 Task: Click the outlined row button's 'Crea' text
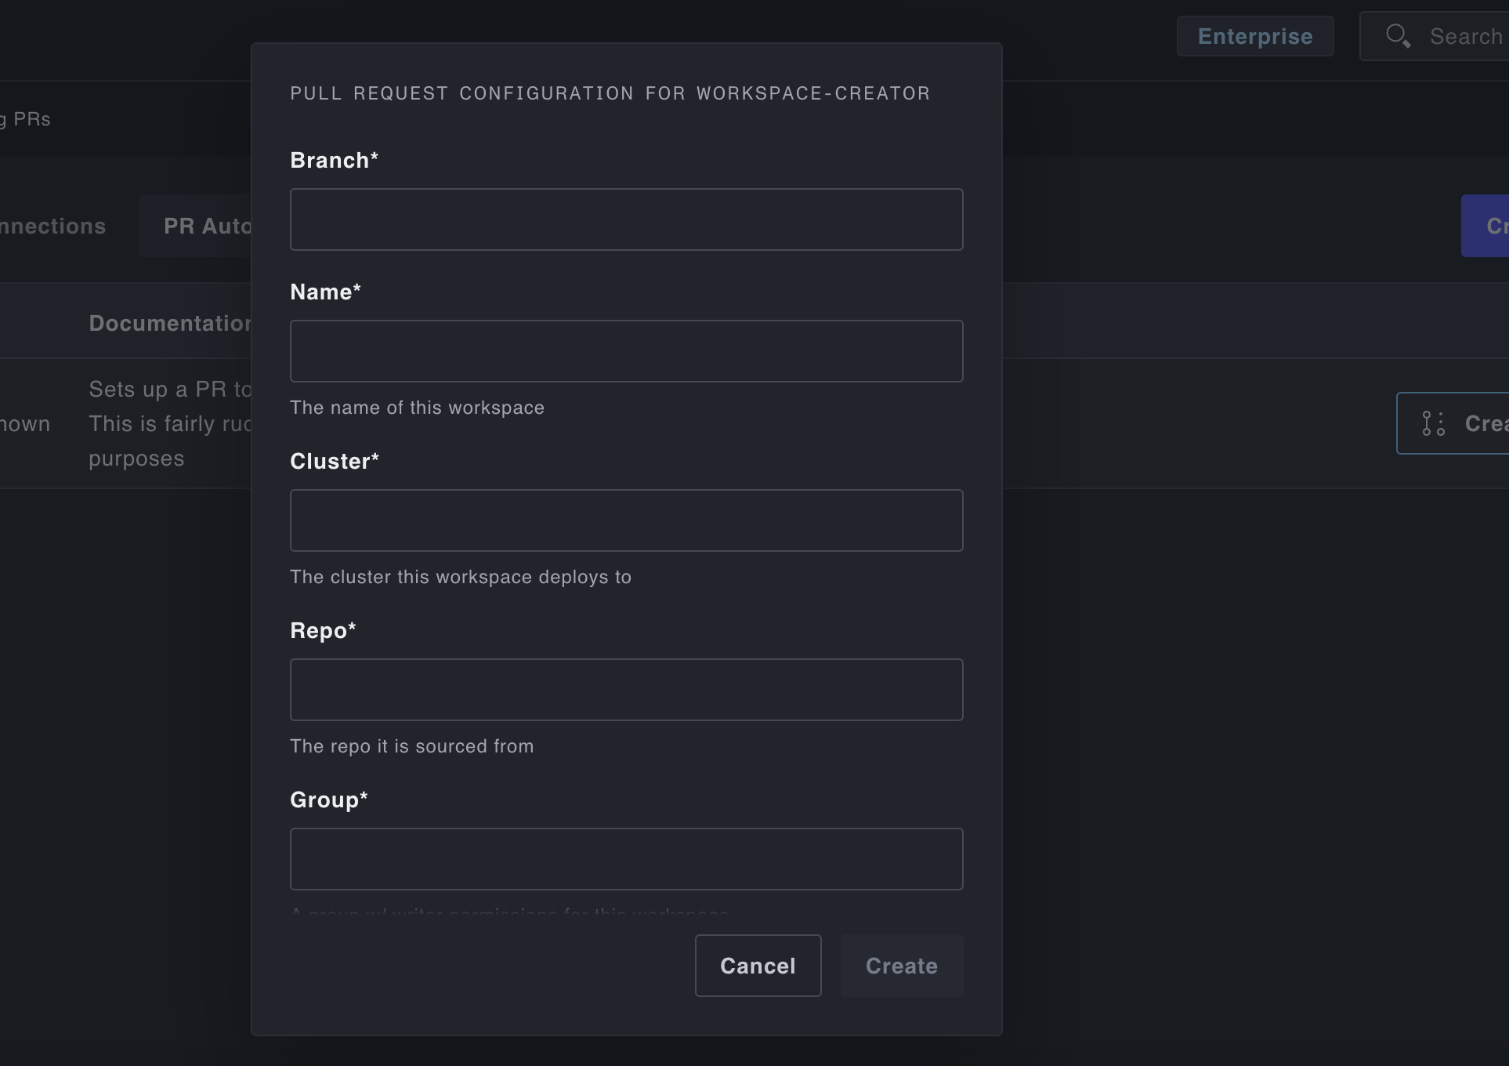pyautogui.click(x=1485, y=423)
